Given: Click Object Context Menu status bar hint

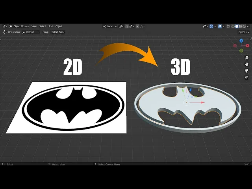Looking at the screenshot, I should tap(109, 164).
